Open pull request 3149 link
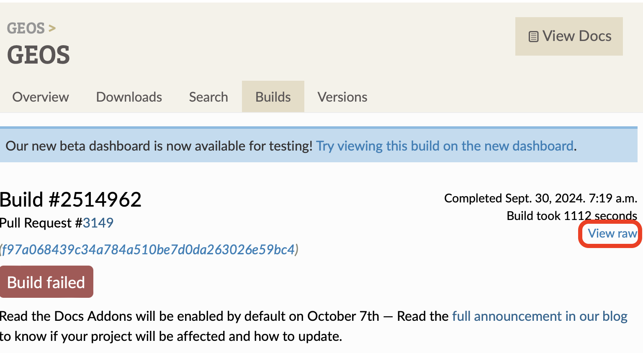Viewport: 643px width, 353px height. [98, 223]
